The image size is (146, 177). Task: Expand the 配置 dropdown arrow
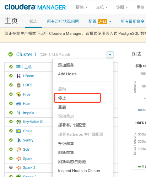(110, 22)
